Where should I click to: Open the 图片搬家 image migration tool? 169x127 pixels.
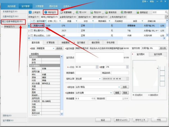(x=126, y=12)
